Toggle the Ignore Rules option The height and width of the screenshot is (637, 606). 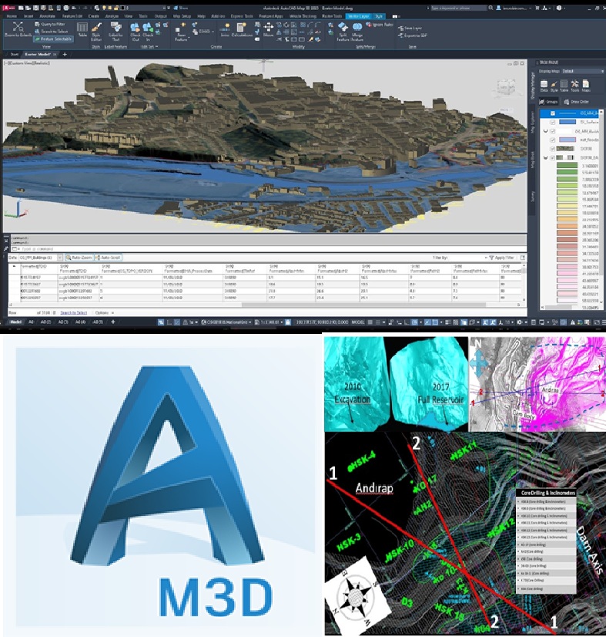coord(380,25)
